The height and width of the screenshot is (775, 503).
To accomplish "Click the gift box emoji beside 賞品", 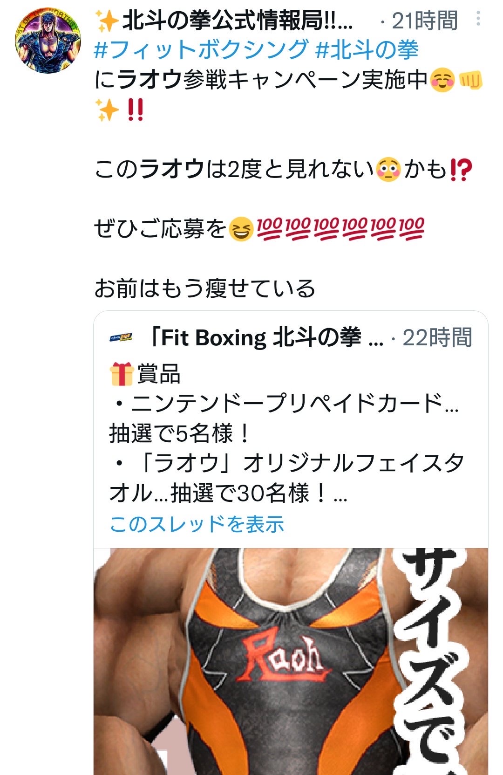I will coord(122,374).
